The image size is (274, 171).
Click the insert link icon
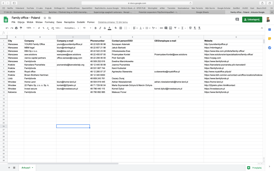click(x=161, y=28)
